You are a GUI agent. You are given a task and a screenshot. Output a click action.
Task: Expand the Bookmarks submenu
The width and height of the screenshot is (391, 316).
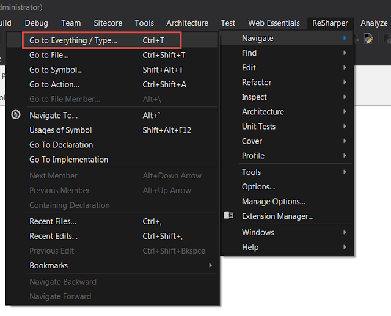point(112,265)
